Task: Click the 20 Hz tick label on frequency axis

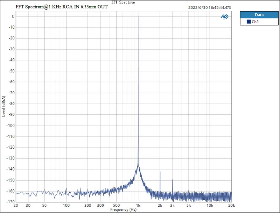Action: pyautogui.click(x=16, y=206)
